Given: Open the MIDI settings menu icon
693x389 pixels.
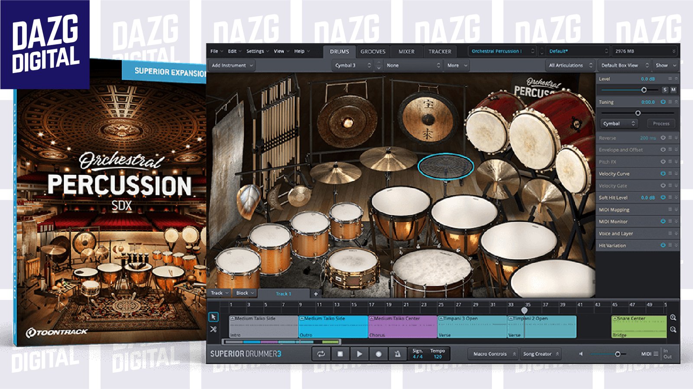Looking at the screenshot, I should click(x=656, y=354).
